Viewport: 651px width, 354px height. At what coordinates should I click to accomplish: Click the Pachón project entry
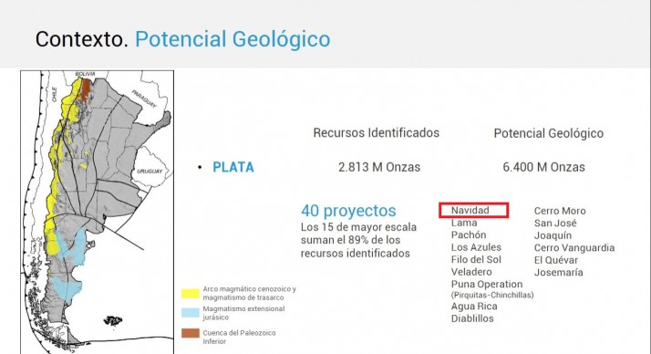click(x=469, y=234)
